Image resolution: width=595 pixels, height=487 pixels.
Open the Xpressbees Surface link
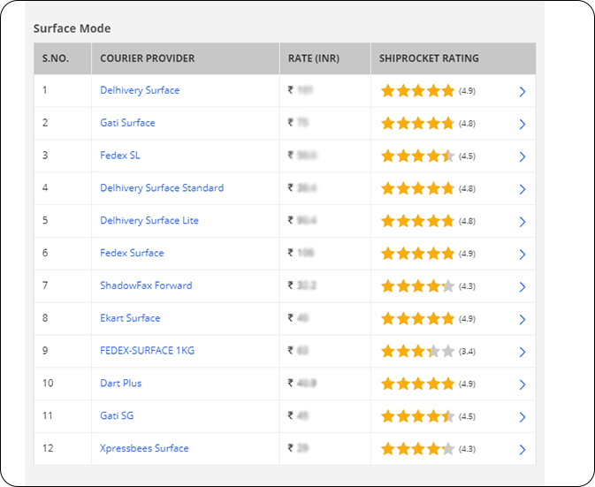click(144, 448)
